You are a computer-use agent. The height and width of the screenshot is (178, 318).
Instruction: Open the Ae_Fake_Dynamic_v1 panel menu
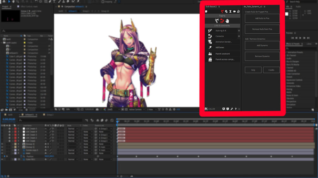pyautogui.click(x=265, y=7)
